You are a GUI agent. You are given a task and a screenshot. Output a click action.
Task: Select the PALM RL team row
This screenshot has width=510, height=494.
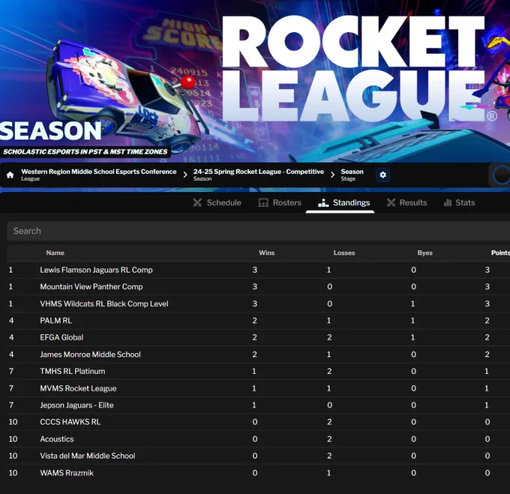click(x=259, y=320)
